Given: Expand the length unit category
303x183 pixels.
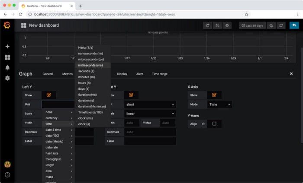Looking at the screenshot, I should (58, 165).
